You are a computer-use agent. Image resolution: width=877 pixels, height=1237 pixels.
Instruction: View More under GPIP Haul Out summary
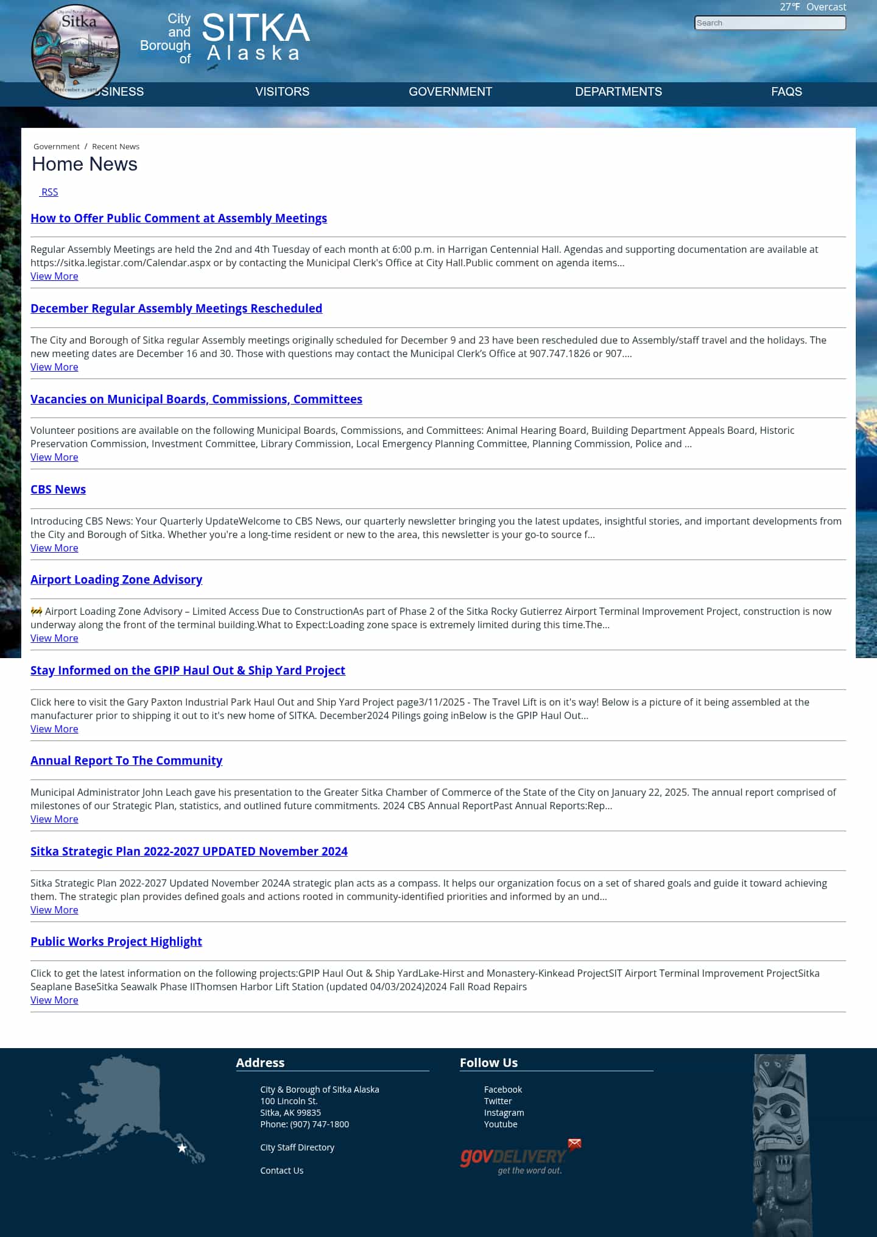tap(54, 729)
